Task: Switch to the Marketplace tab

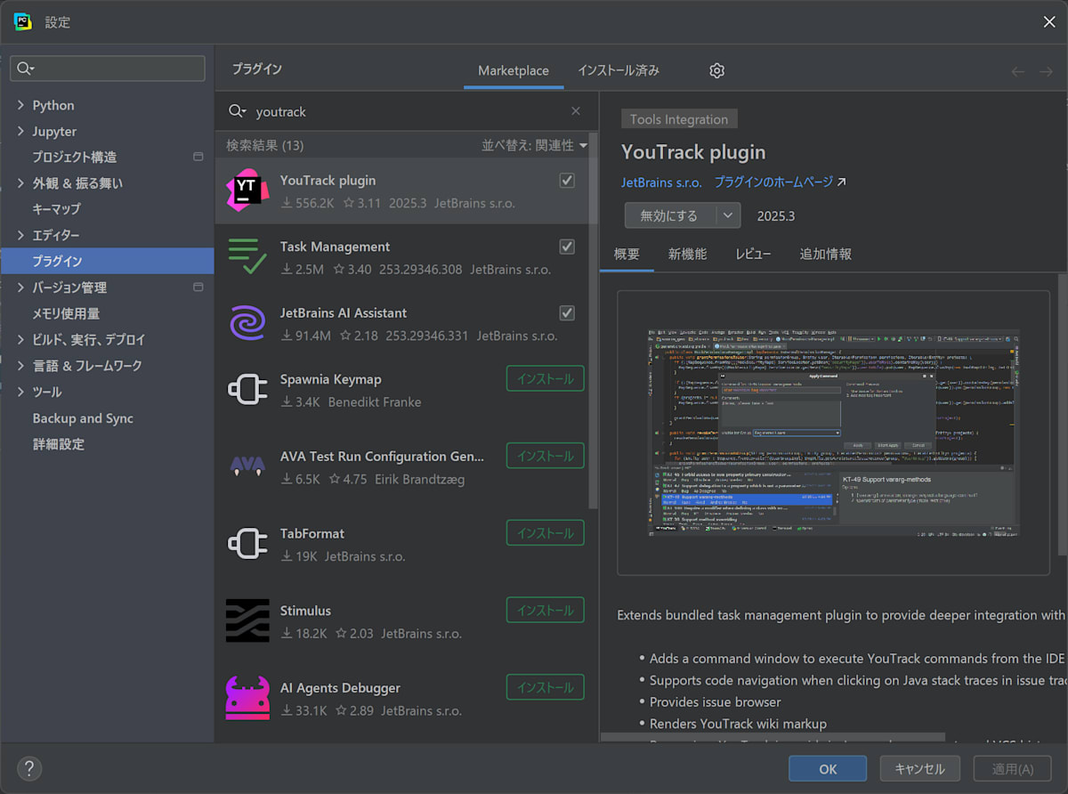Action: [514, 70]
